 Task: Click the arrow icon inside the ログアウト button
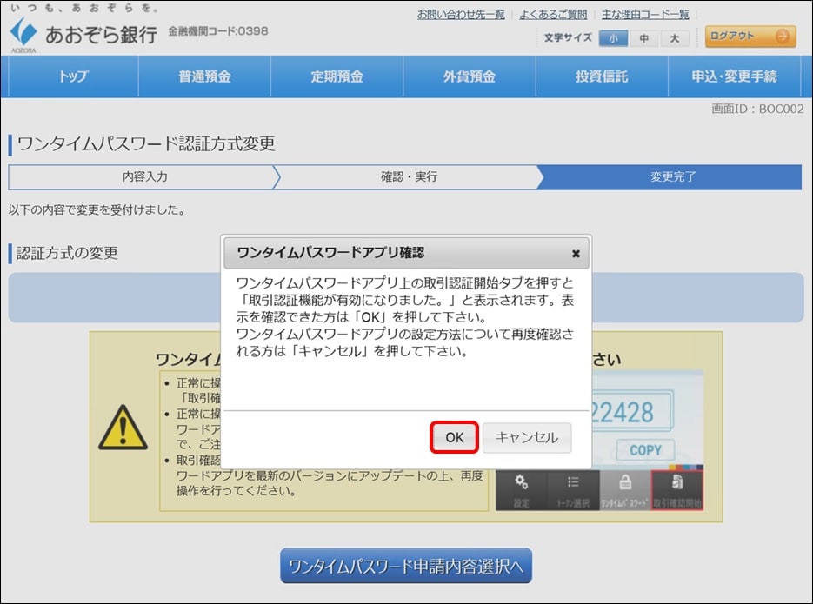point(781,37)
